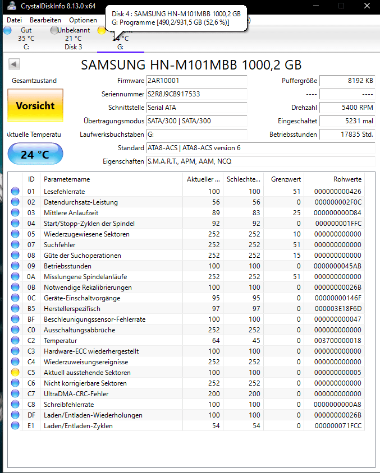Image resolution: width=380 pixels, height=473 pixels.
Task: Click status orb of row 05 Wiederzugewiesene Sektoren
Action: [x=15, y=234]
